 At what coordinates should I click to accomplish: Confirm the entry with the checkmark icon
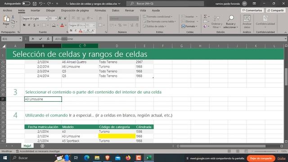(x=40, y=39)
